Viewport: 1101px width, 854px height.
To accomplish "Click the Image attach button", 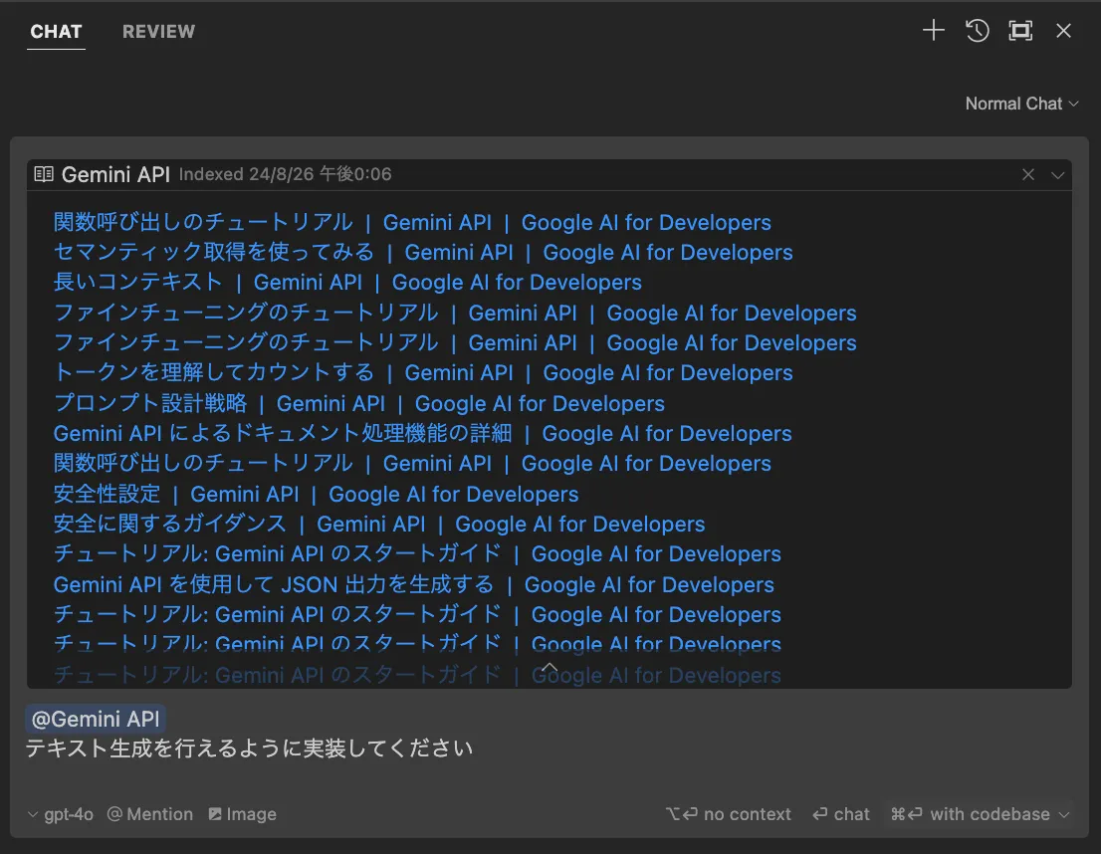I will 242,814.
